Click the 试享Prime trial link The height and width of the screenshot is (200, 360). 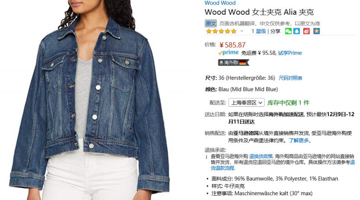(x=290, y=53)
